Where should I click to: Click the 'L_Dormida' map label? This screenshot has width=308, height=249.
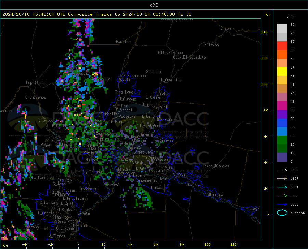tap(214, 195)
